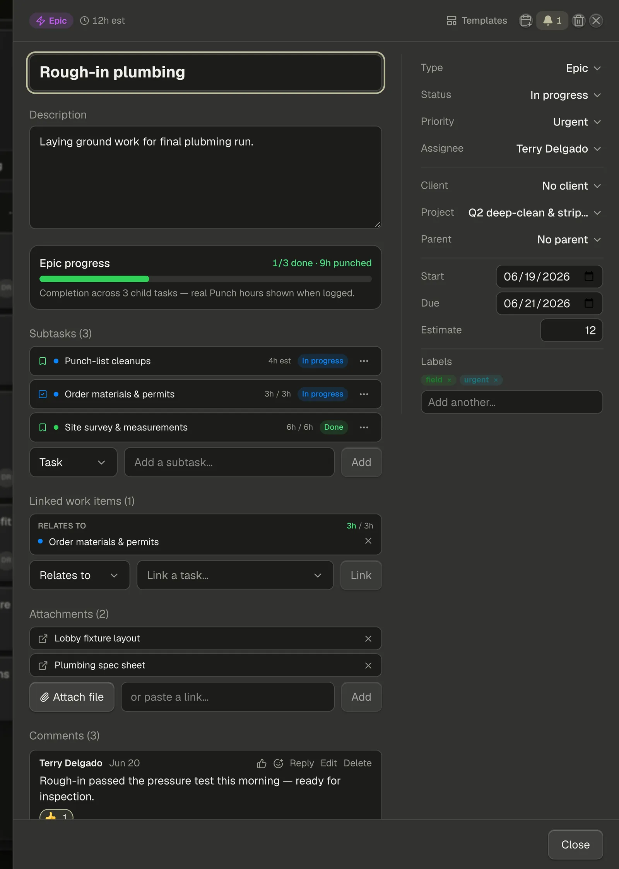Click external link icon for Plumbing spec sheet
619x869 pixels.
(43, 665)
